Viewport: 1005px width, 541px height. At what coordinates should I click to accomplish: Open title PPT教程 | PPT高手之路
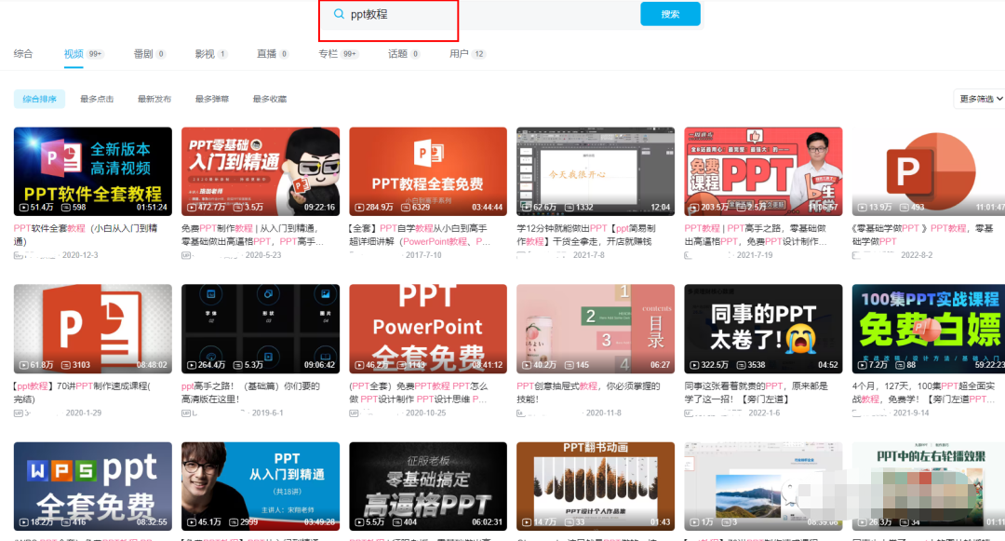[756, 235]
